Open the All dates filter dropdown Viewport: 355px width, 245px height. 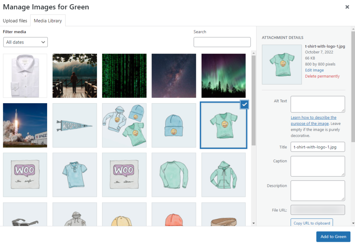coord(25,42)
